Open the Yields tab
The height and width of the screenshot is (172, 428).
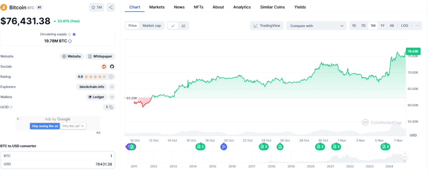300,7
